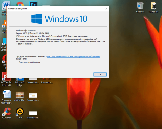Open the Microsoft license terms link
Screen dimensions: 162x129
73,57
